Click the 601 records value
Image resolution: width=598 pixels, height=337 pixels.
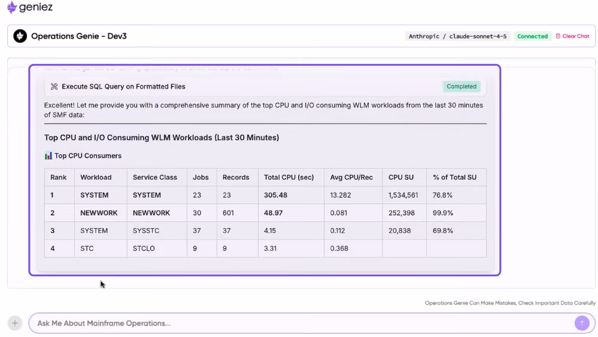228,212
